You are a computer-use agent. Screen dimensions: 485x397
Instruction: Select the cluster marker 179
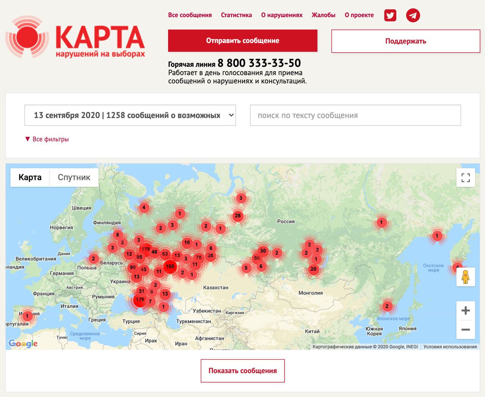[x=140, y=299]
